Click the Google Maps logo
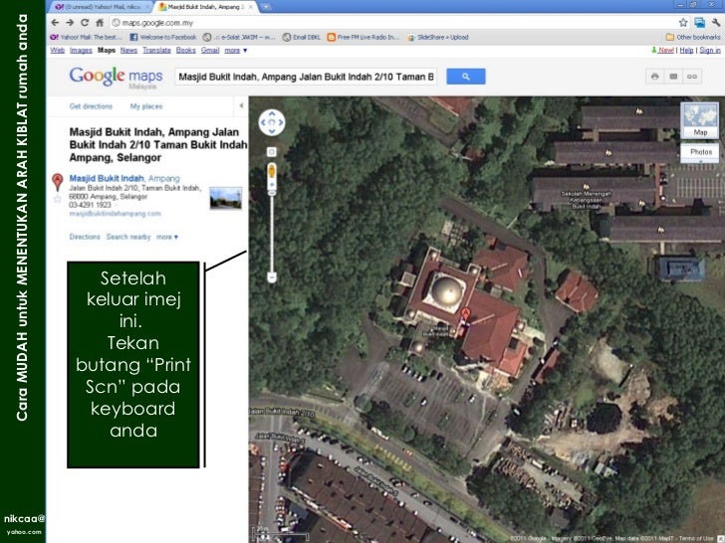 pos(116,77)
